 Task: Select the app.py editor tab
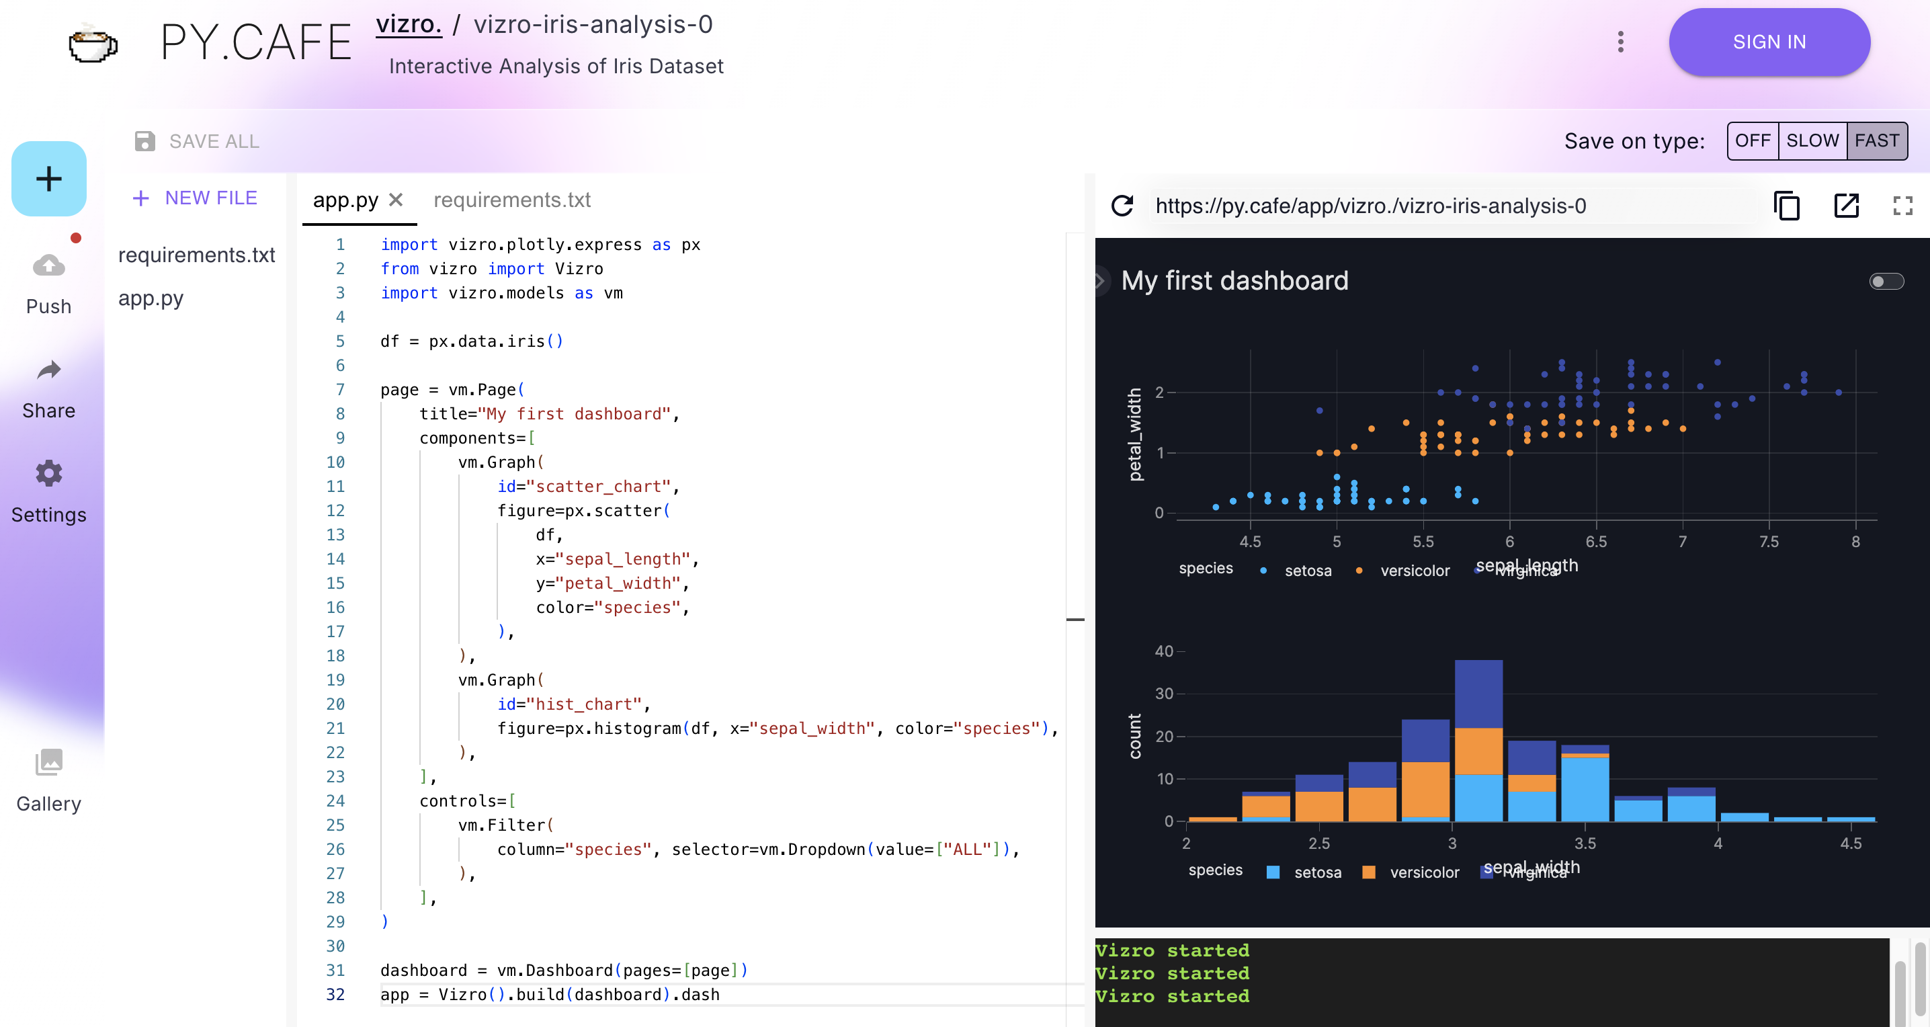coord(345,200)
